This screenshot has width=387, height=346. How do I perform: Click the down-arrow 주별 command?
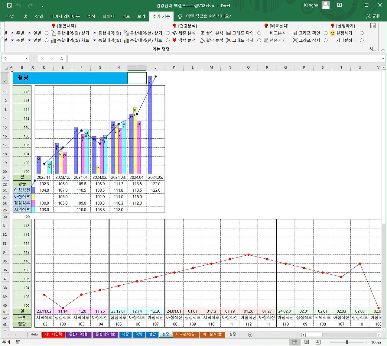(17, 40)
